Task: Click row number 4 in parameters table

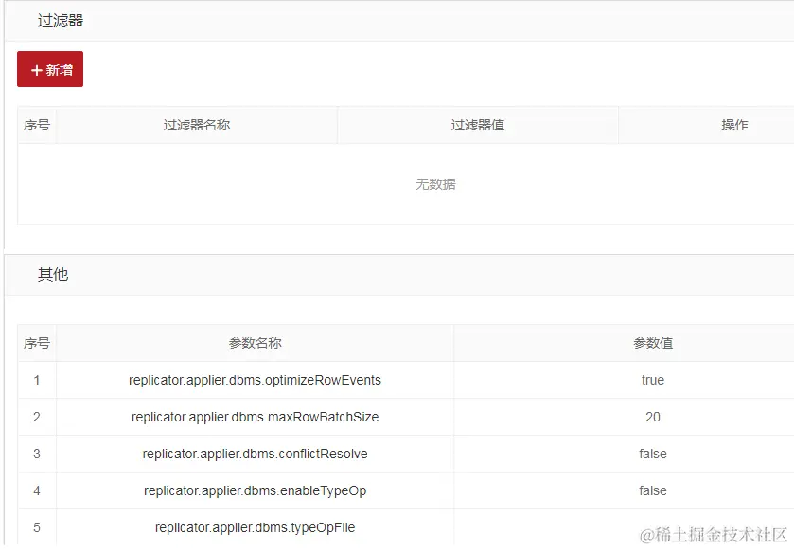Action: [37, 490]
